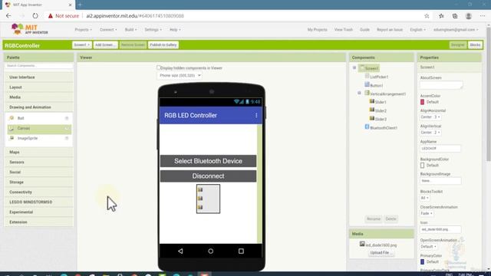Viewport: 491px width, 276px height.
Task: Open the browser collections icon
Action: point(455,15)
